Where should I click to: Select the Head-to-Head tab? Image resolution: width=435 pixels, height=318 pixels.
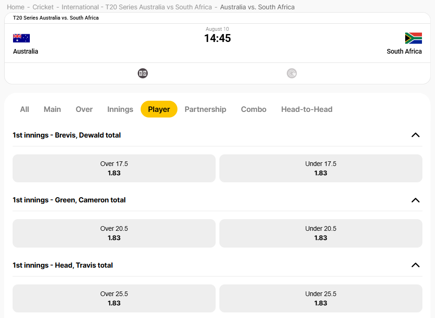tap(306, 109)
